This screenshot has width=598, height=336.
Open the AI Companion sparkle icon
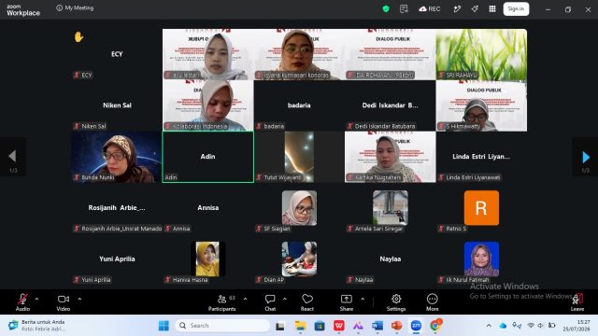[475, 8]
